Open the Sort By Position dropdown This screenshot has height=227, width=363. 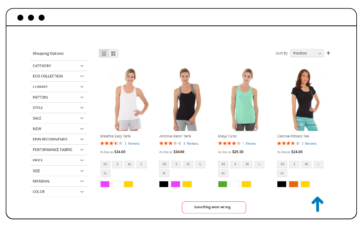307,53
